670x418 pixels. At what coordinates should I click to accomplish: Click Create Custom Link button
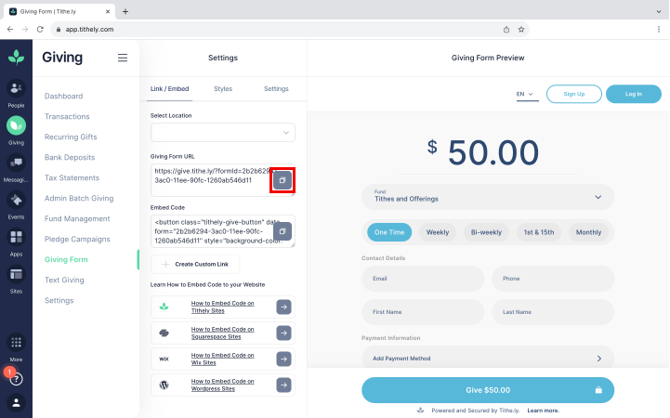pyautogui.click(x=195, y=265)
